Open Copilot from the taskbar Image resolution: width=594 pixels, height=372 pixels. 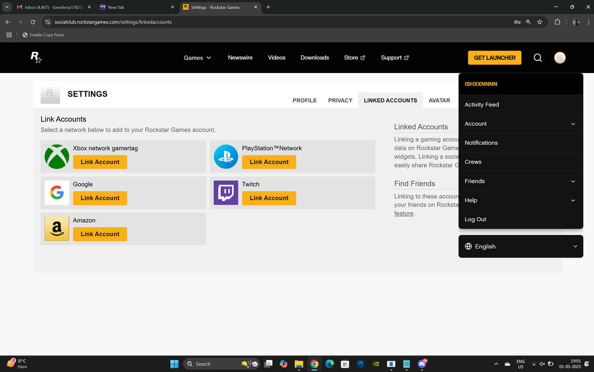pyautogui.click(x=283, y=364)
